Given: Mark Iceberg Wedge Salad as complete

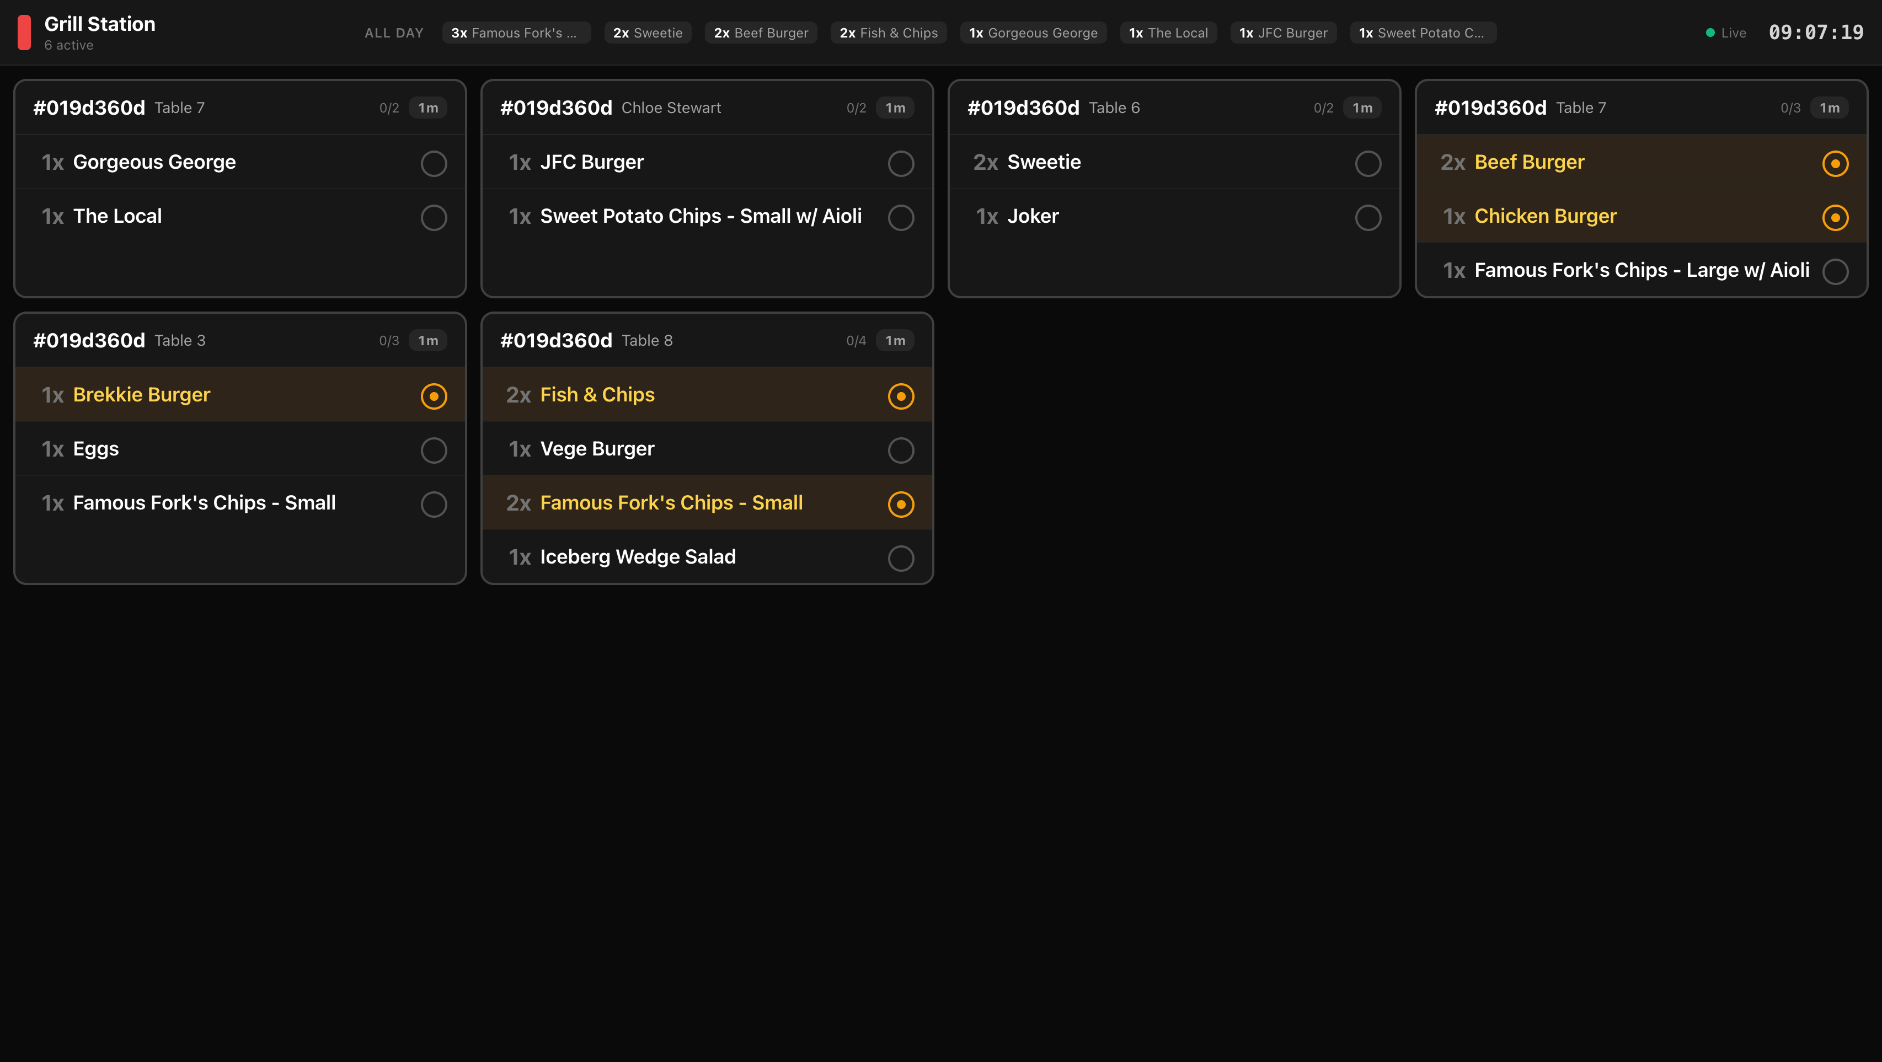Looking at the screenshot, I should [901, 558].
